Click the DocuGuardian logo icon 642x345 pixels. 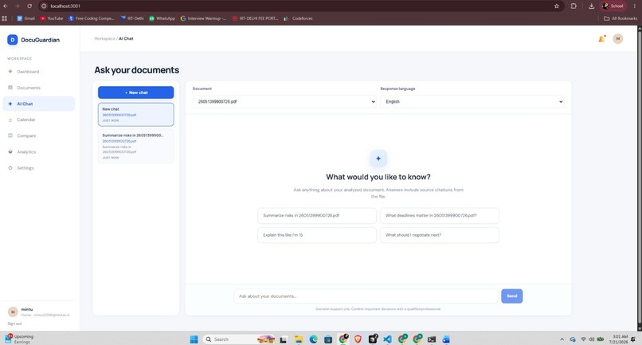(12, 40)
